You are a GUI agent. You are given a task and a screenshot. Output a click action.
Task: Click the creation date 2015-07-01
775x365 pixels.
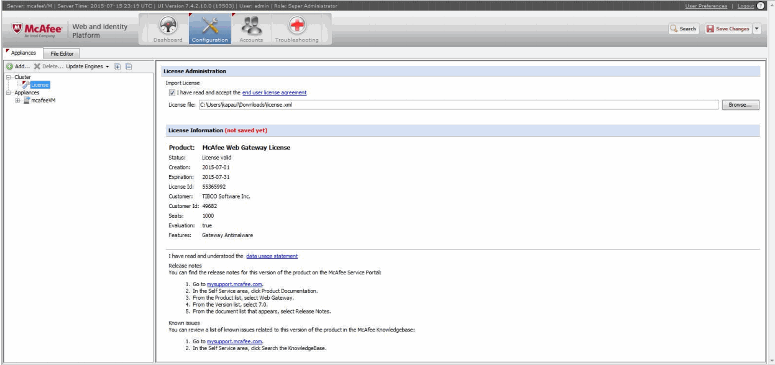click(x=216, y=168)
